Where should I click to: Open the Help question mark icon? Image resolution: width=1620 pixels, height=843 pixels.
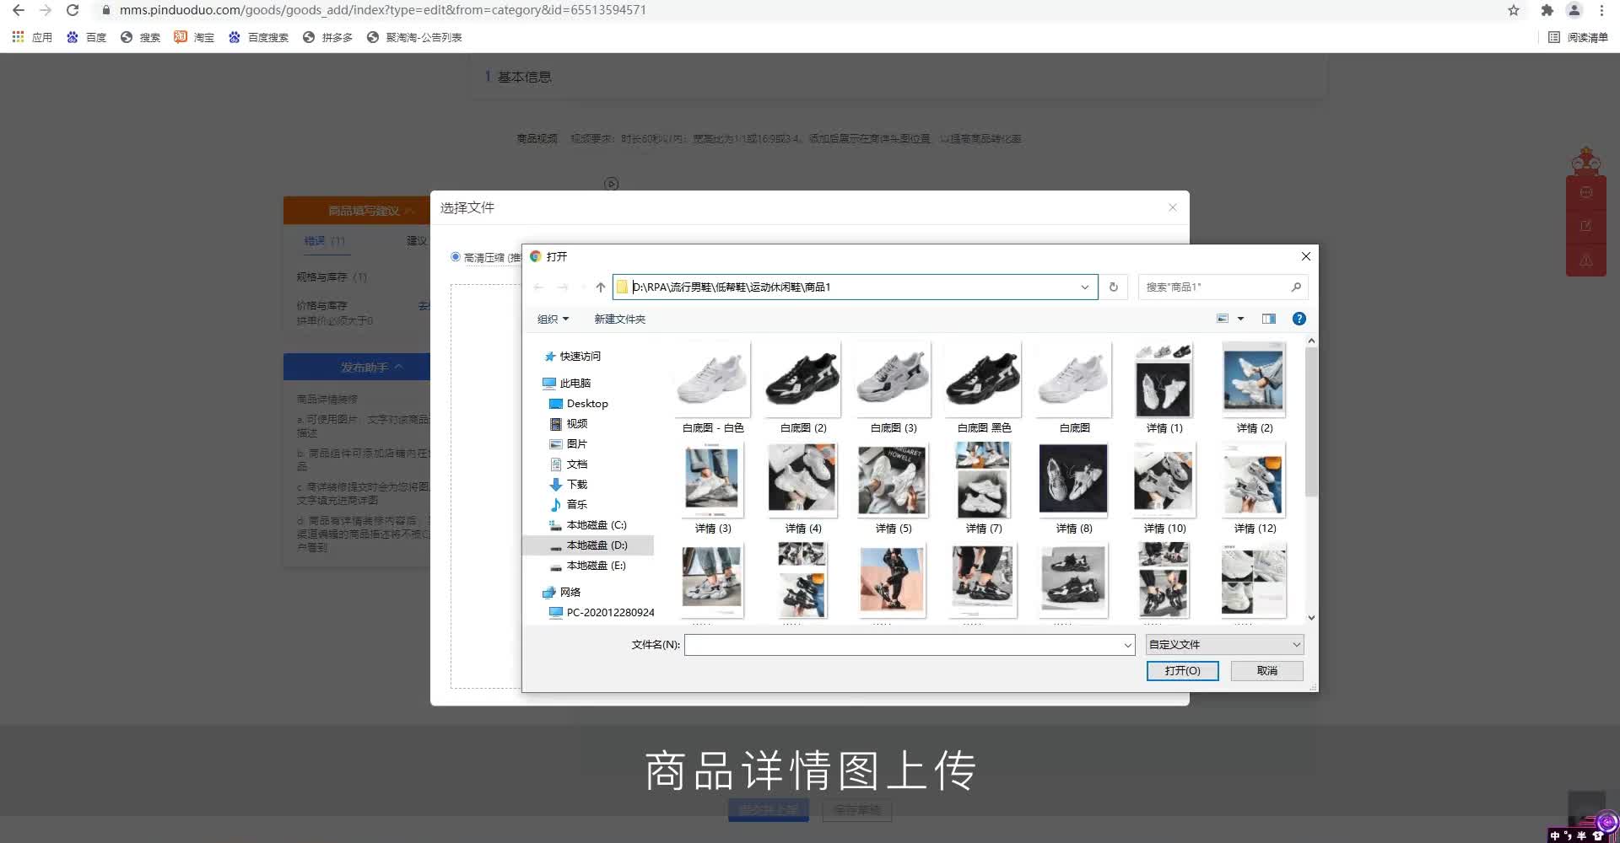point(1299,319)
